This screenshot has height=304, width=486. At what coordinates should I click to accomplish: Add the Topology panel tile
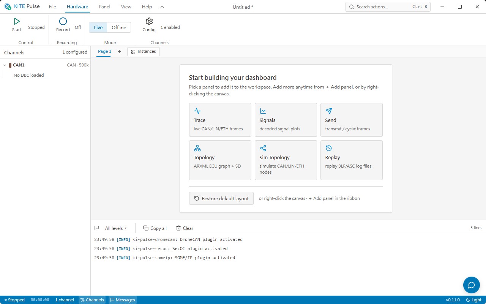point(220,160)
